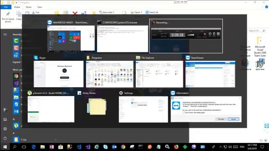Screen dimensions: 269x151
Task: Click Cut in the Explorer ribbon
Action: tap(36, 12)
